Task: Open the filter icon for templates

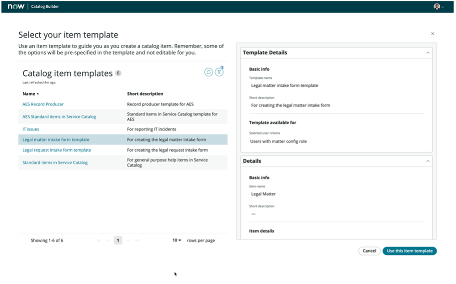Action: (x=219, y=72)
